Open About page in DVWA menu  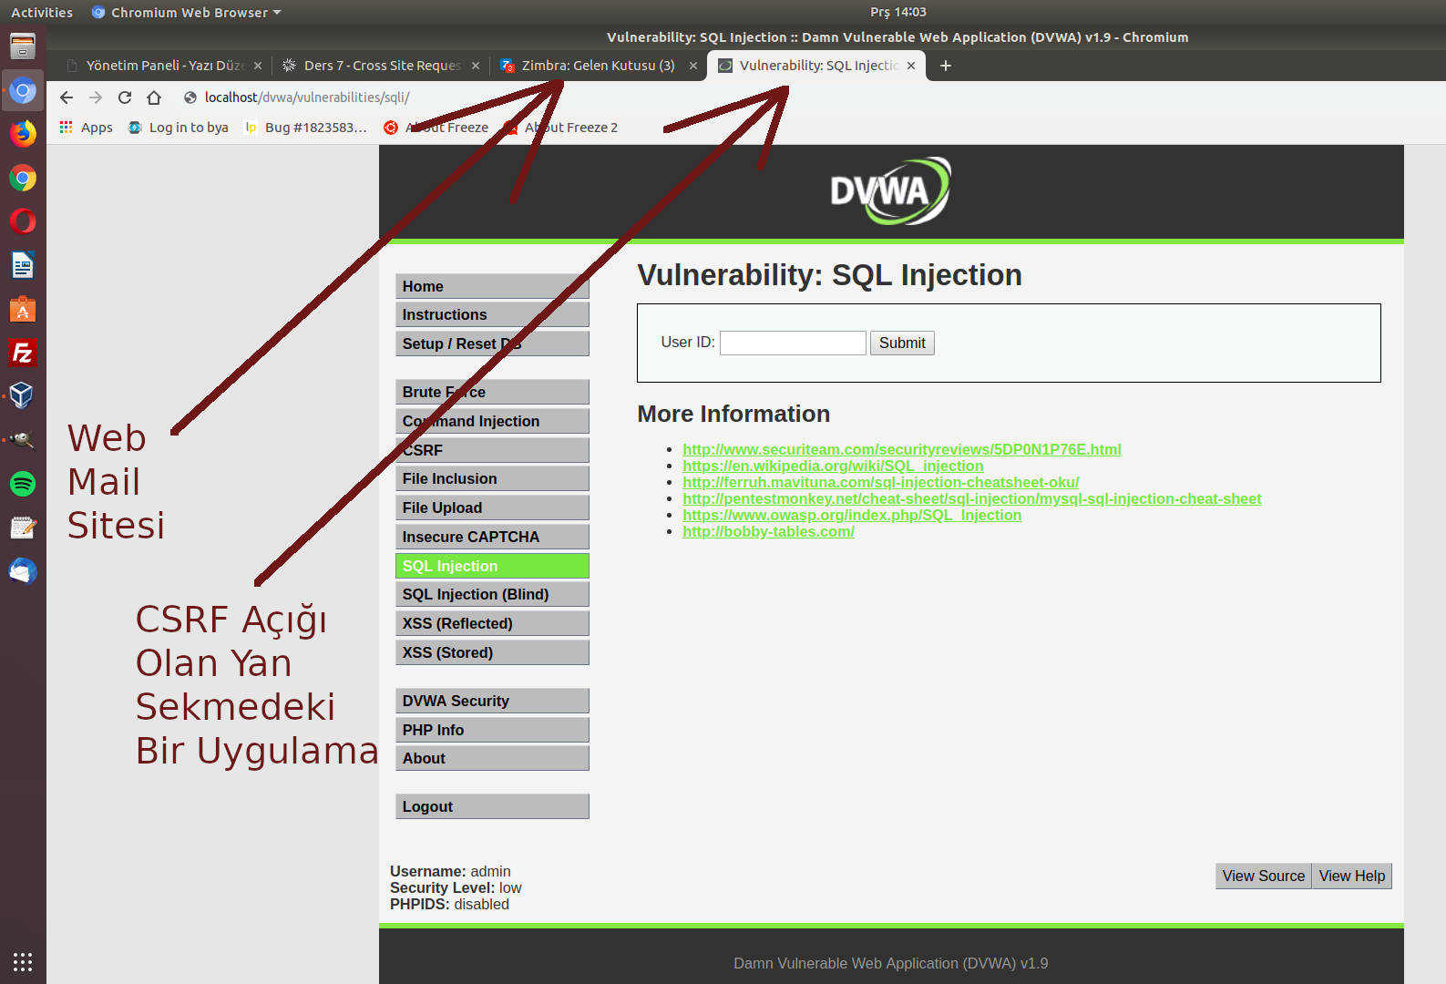click(x=492, y=758)
